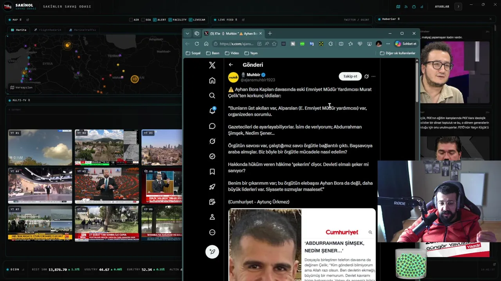Screen dimensions: 501x281
Task: Pop out MAP panel icon
Action: tap(27, 20)
